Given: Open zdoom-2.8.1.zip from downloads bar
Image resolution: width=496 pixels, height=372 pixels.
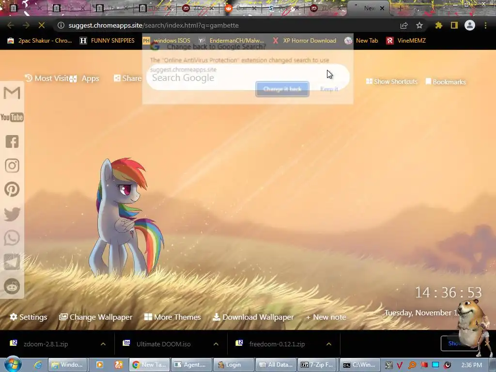Looking at the screenshot, I should click(x=46, y=344).
